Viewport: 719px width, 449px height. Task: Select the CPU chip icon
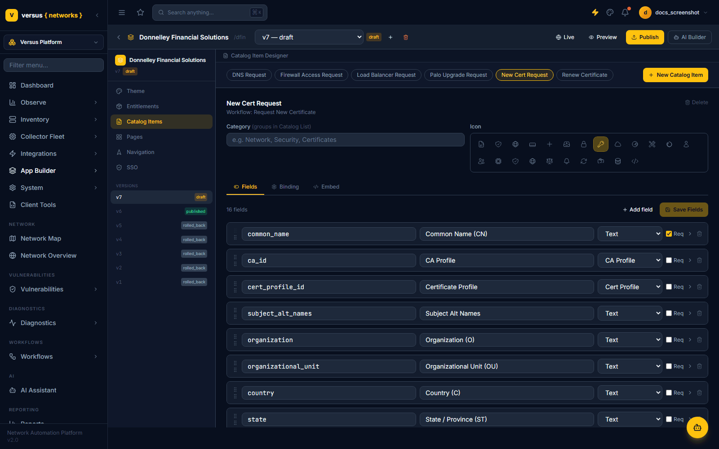point(498,161)
